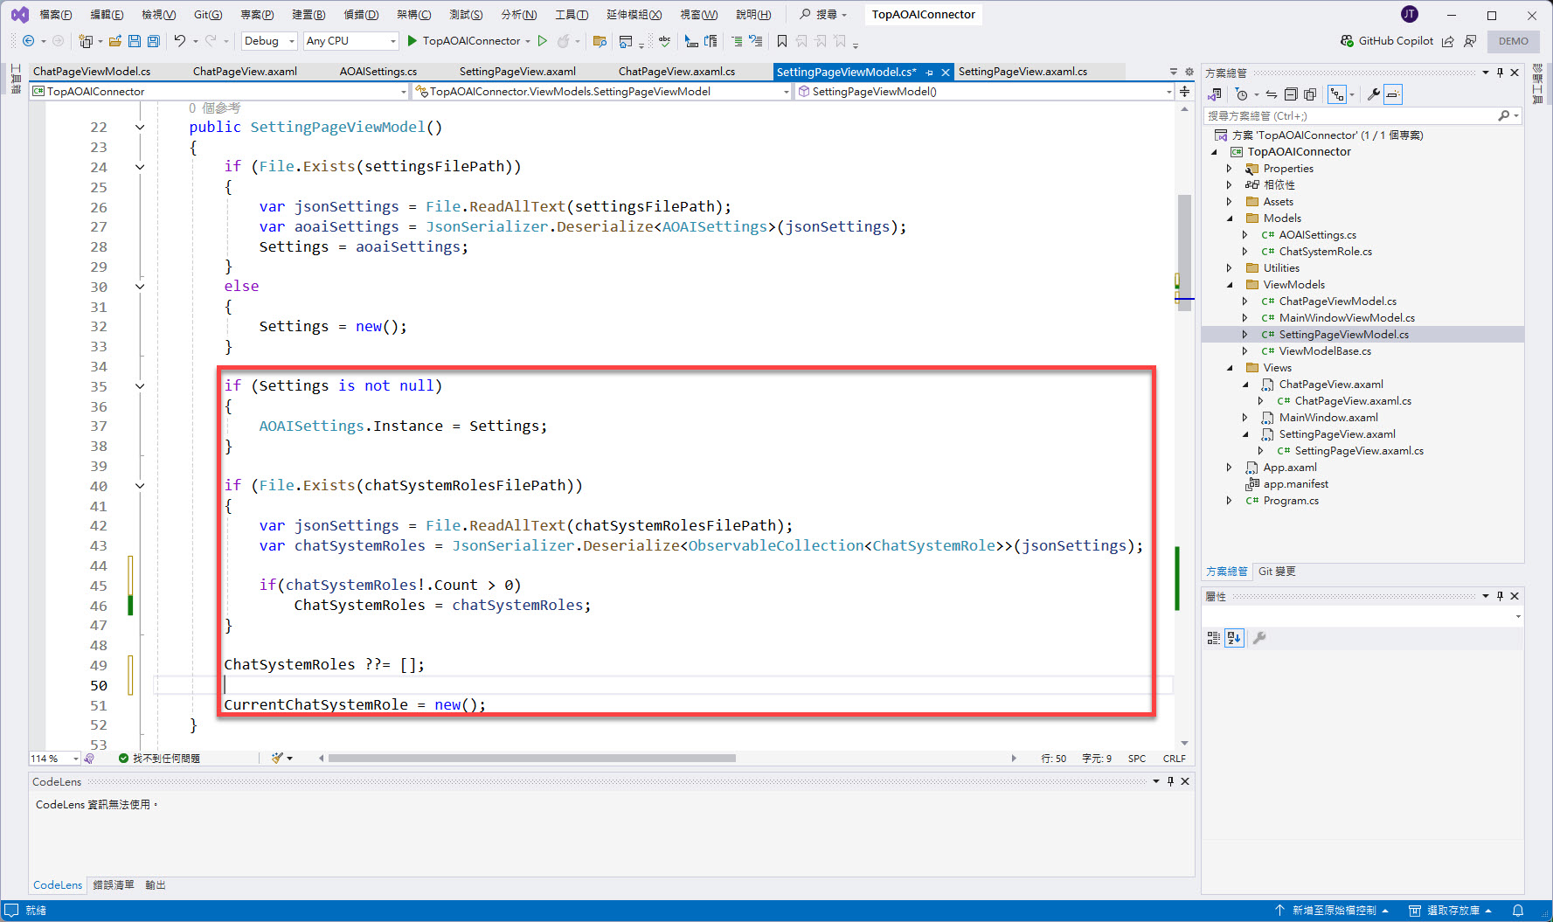Image resolution: width=1553 pixels, height=922 pixels.
Task: Pin the Solution Explorer panel
Action: tap(1500, 73)
